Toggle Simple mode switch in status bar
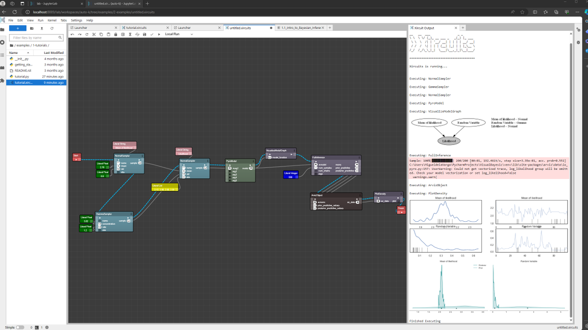Viewport: 588px width, 330px height. [x=20, y=327]
